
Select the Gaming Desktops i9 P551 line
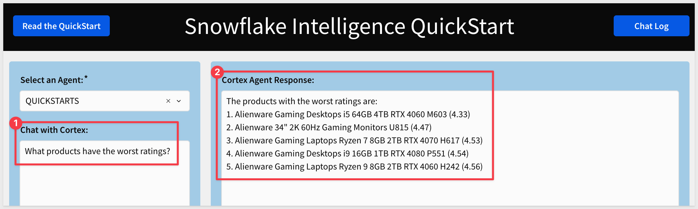(347, 153)
